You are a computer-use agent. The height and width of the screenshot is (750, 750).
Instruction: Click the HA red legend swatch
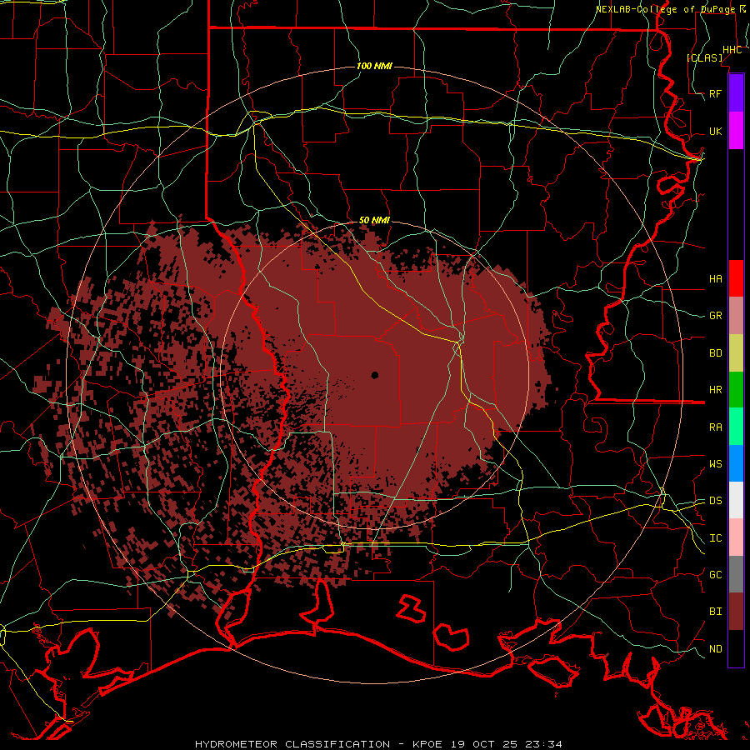pyautogui.click(x=736, y=278)
